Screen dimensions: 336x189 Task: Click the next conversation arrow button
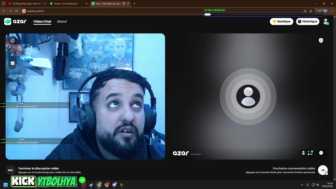pos(323,170)
